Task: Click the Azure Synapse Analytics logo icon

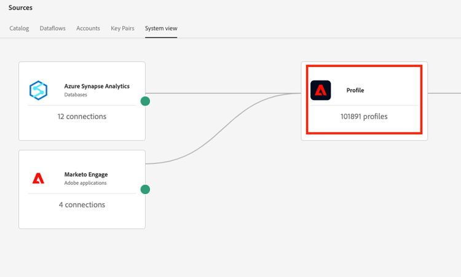Action: tap(39, 90)
